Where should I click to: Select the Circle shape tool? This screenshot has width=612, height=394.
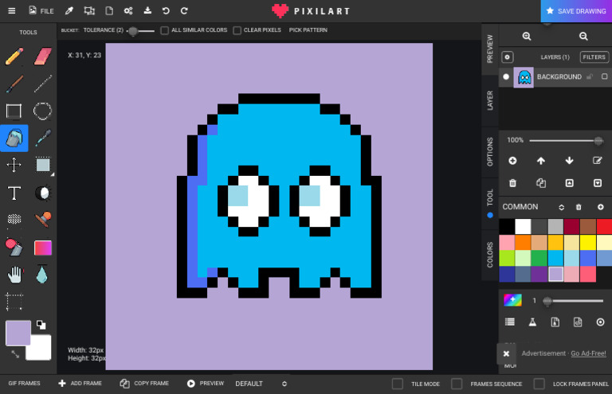coord(42,111)
